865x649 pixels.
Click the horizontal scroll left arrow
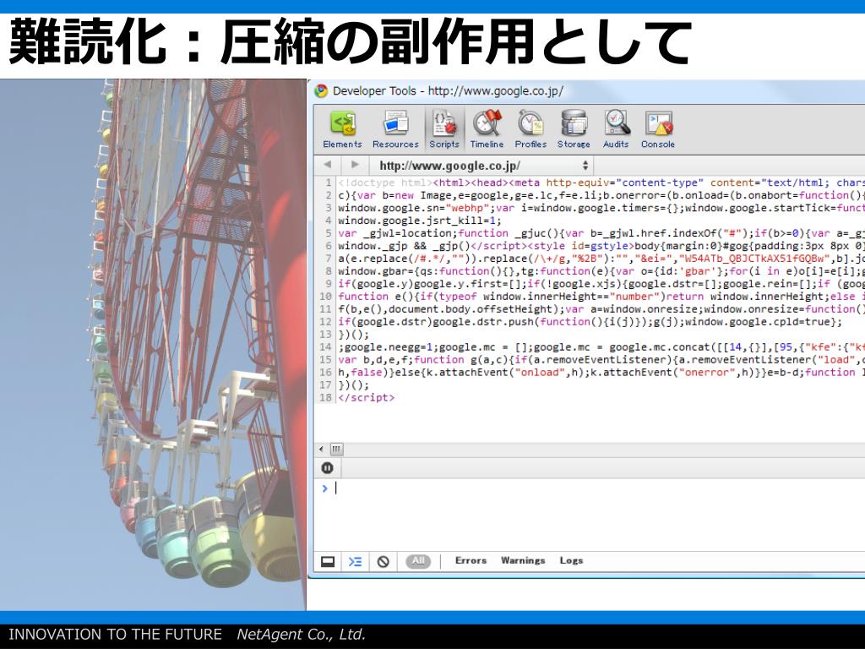pos(322,450)
